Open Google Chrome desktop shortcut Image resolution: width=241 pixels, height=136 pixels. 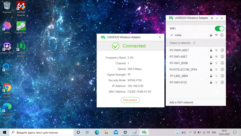tap(7, 90)
